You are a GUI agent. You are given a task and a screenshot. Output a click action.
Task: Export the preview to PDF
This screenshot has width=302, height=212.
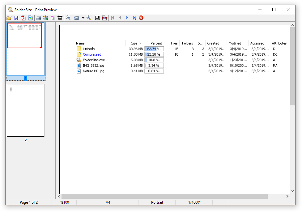click(x=23, y=18)
